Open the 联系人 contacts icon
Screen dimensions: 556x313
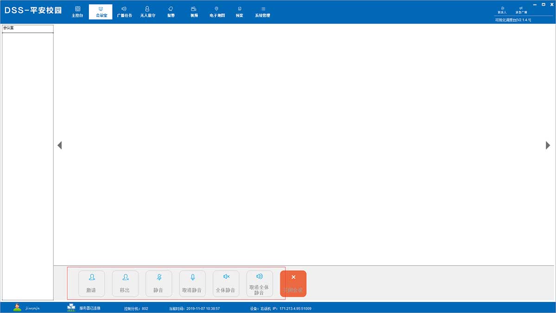tap(502, 10)
